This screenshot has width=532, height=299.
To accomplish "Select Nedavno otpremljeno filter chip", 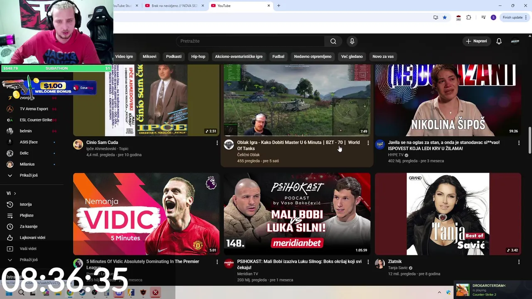I will [313, 56].
